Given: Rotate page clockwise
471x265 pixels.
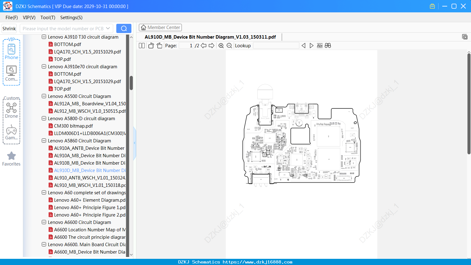Looking at the screenshot, I should 159,46.
